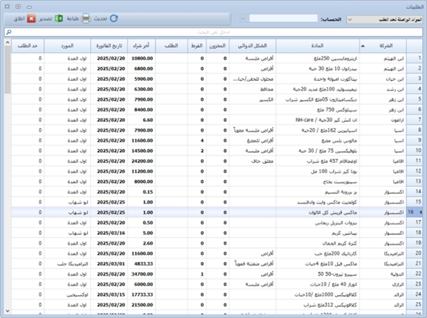The height and width of the screenshot is (318, 427).
Task: Click item cell سیبلوكس 750 ملغ
Action: click(318, 110)
